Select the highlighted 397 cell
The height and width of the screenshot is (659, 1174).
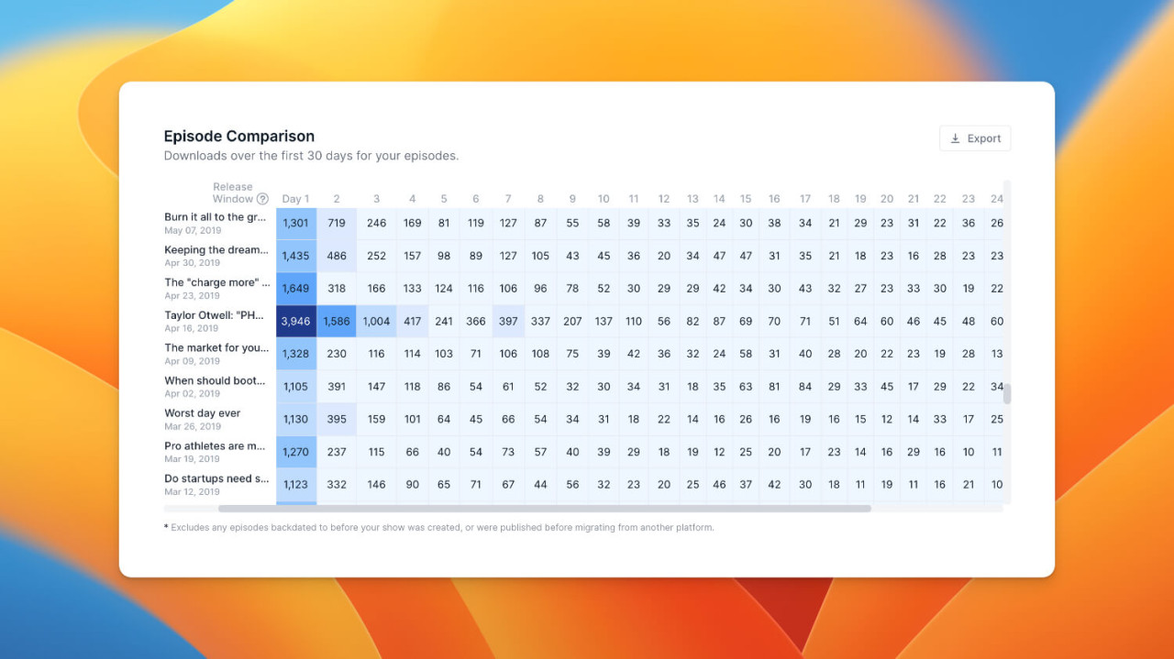coord(508,321)
